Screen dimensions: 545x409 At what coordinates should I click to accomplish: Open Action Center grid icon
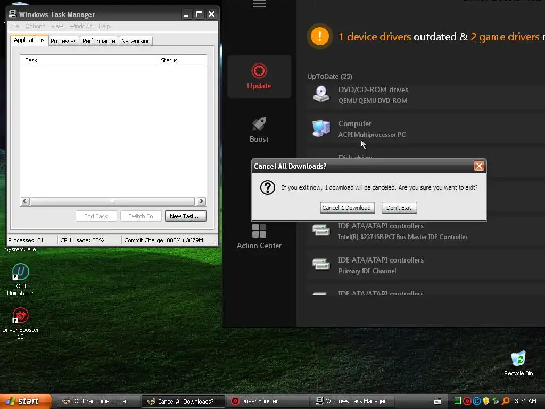click(x=259, y=231)
